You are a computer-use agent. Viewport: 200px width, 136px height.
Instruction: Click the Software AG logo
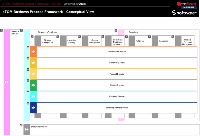(184, 13)
